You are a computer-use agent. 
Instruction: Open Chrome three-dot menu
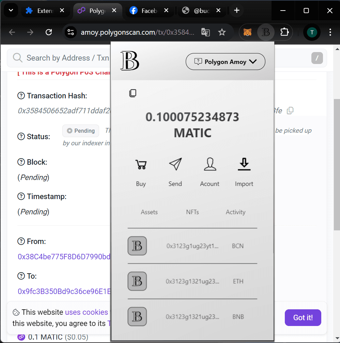(x=330, y=32)
